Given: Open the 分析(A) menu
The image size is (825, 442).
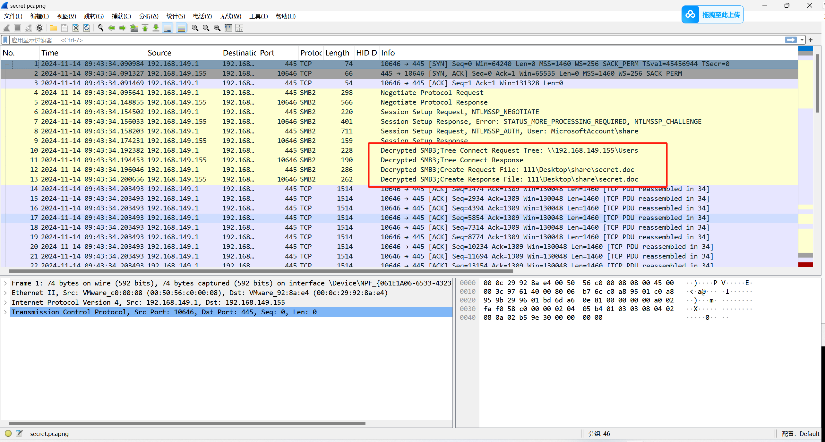Looking at the screenshot, I should click(x=149, y=16).
